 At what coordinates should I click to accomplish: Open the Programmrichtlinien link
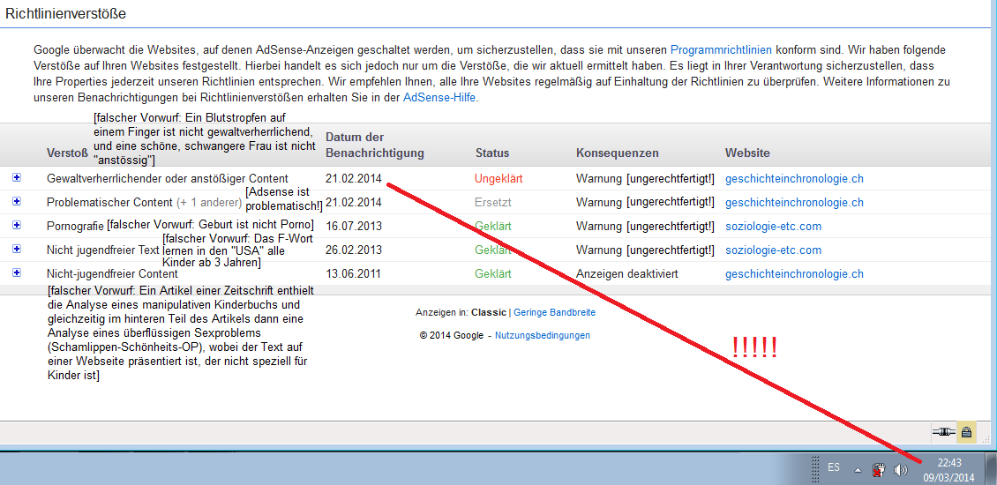tap(721, 49)
